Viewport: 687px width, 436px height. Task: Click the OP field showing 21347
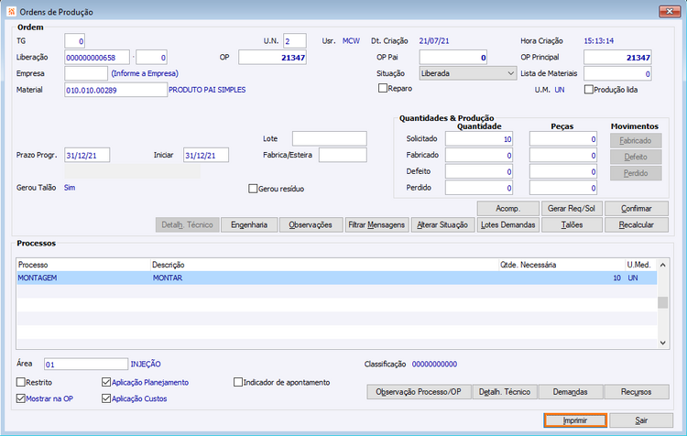coord(272,57)
